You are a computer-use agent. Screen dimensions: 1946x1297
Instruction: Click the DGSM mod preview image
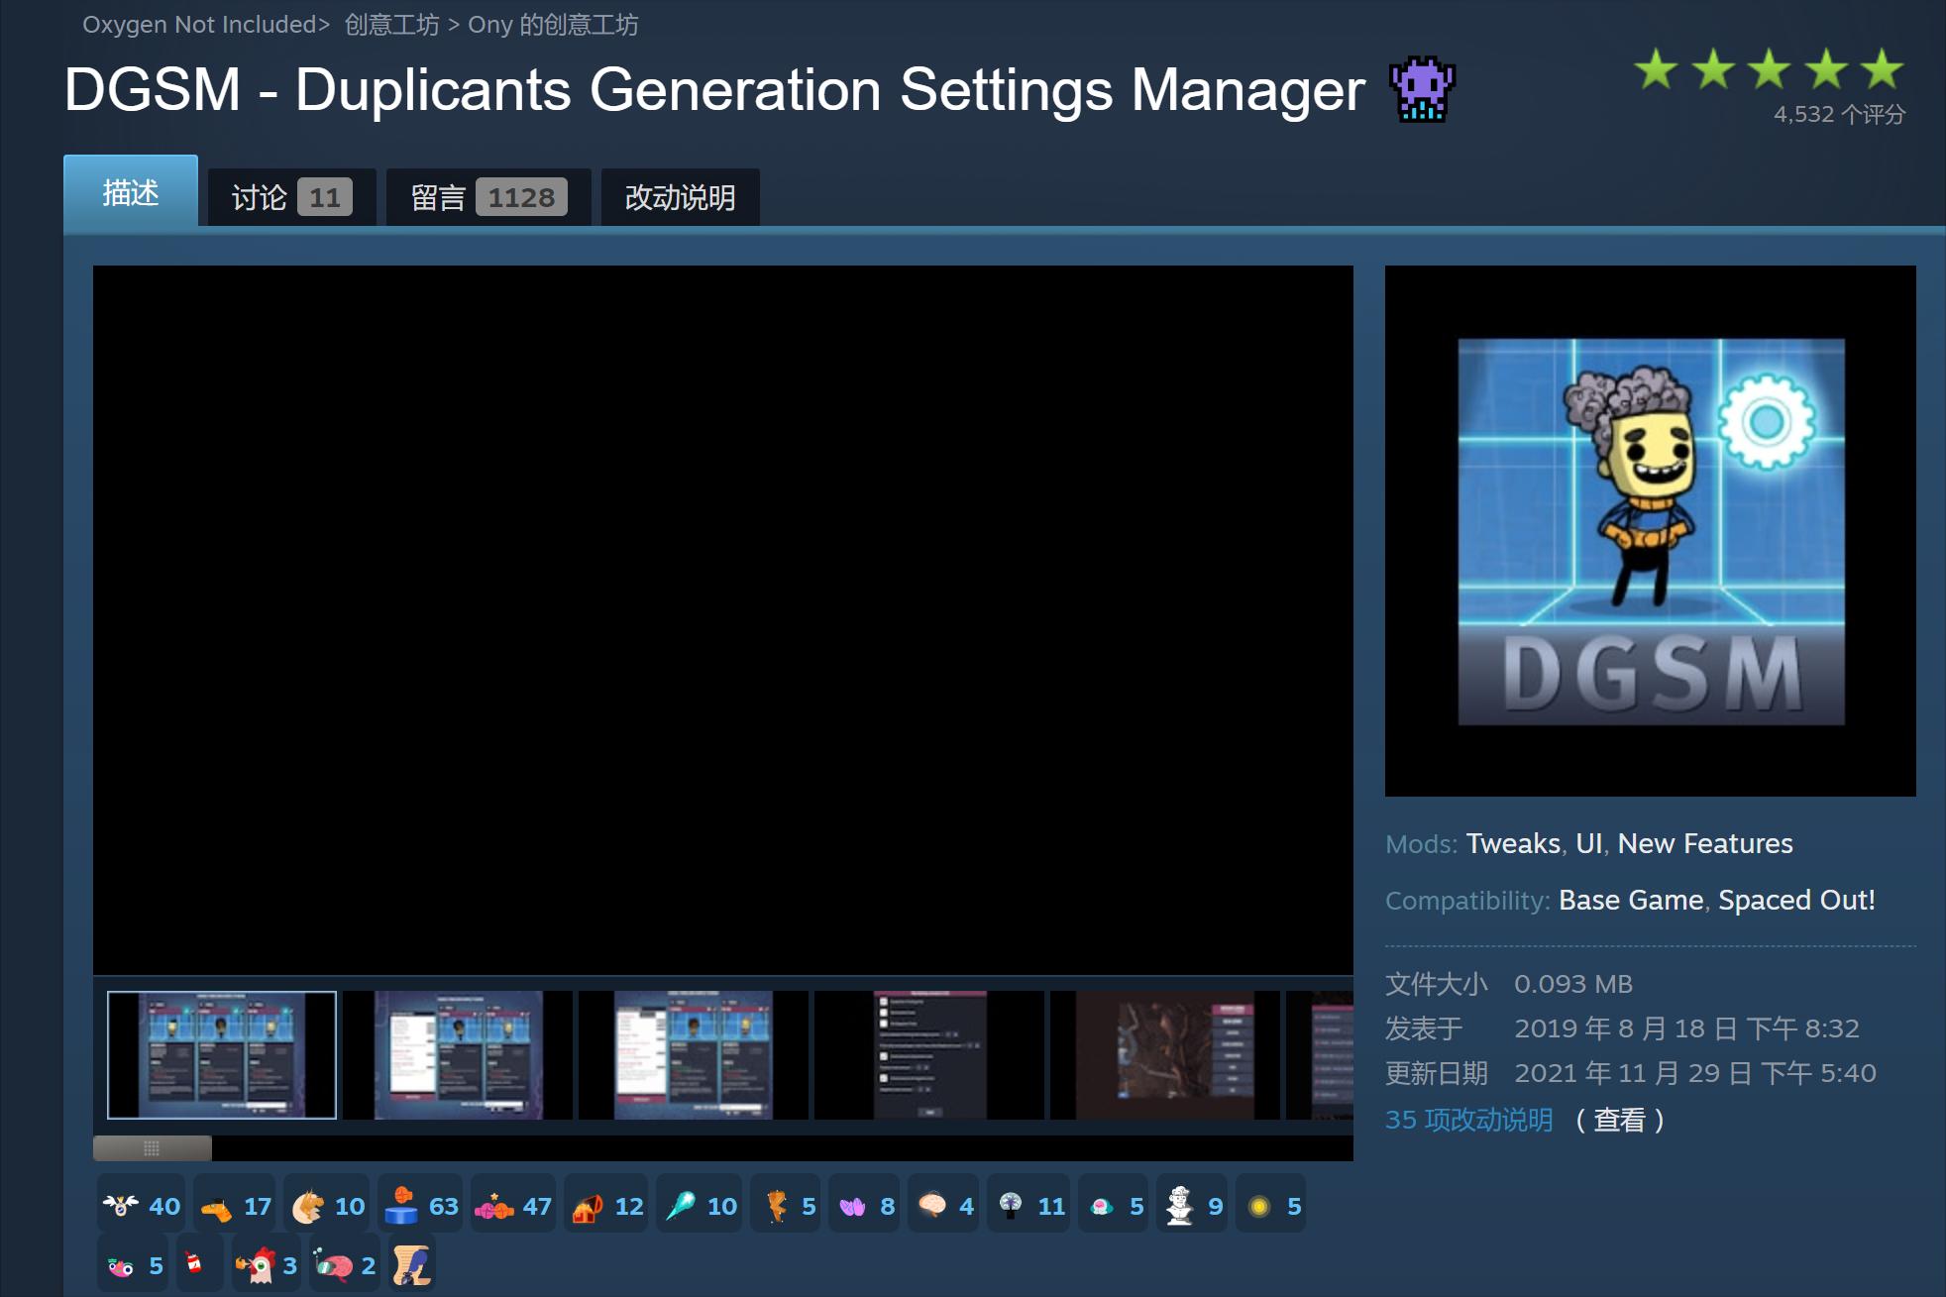tap(1650, 531)
